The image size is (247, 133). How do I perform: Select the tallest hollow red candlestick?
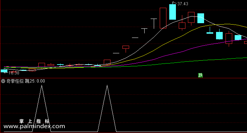click(163, 18)
